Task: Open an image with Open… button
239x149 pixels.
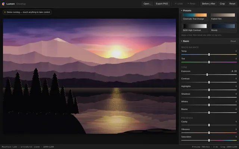Action: [x=147, y=4]
